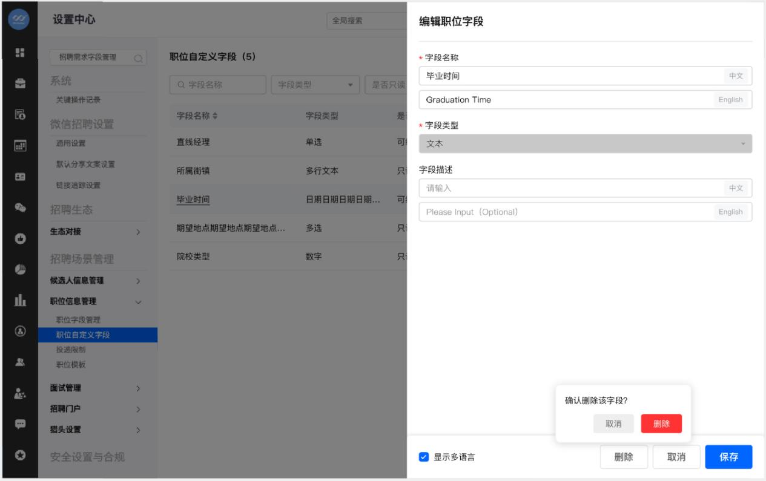Click the app logo in the sidebar
This screenshot has width=766, height=481.
point(19,21)
